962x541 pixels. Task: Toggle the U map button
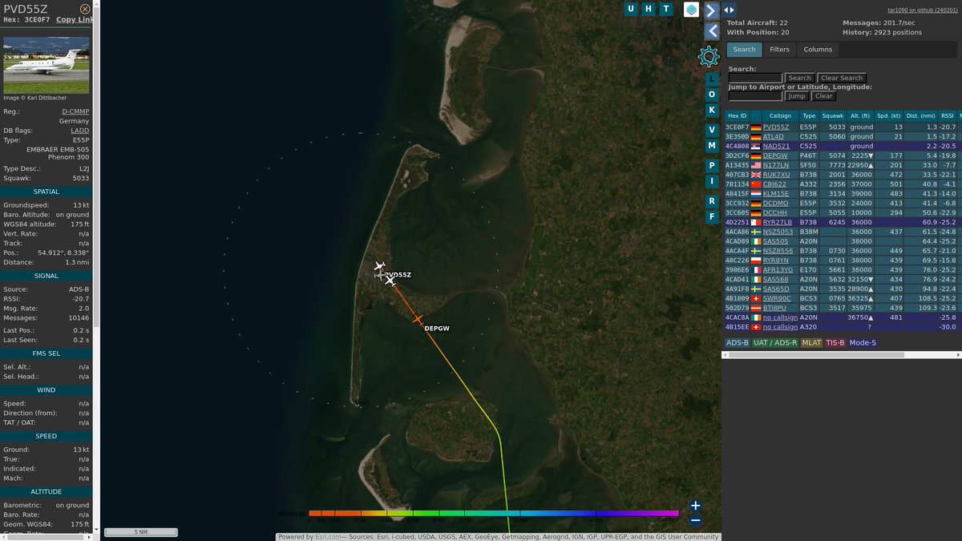pyautogui.click(x=631, y=9)
